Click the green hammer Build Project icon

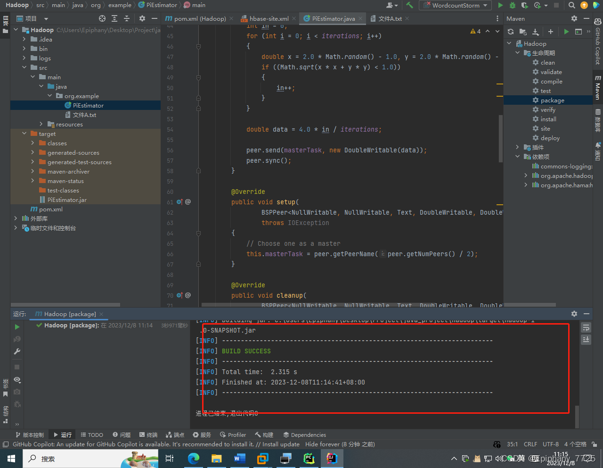click(409, 5)
